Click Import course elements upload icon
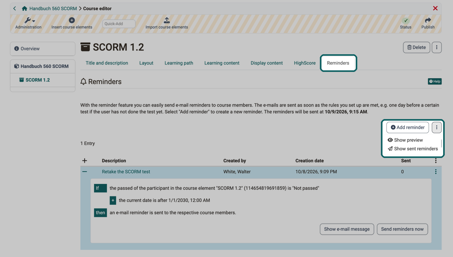The image size is (453, 257). (x=167, y=20)
